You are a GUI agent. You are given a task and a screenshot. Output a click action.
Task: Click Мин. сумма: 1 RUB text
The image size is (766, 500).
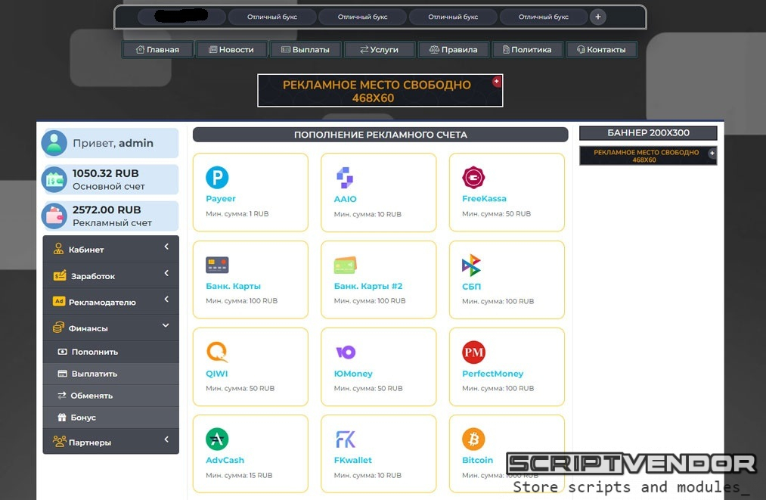click(237, 213)
